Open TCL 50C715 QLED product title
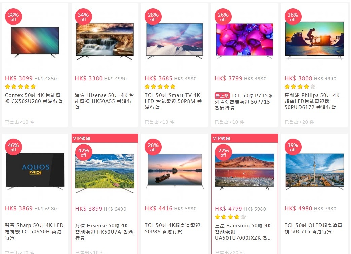 (313, 228)
